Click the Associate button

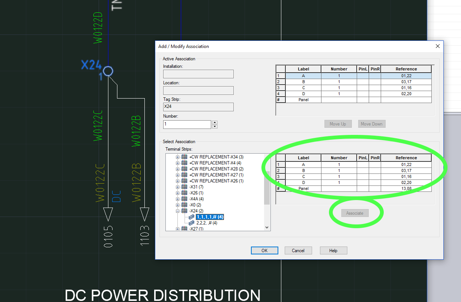[355, 213]
